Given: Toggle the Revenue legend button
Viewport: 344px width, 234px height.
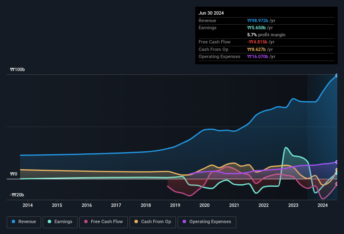Looking at the screenshot, I should (x=24, y=222).
